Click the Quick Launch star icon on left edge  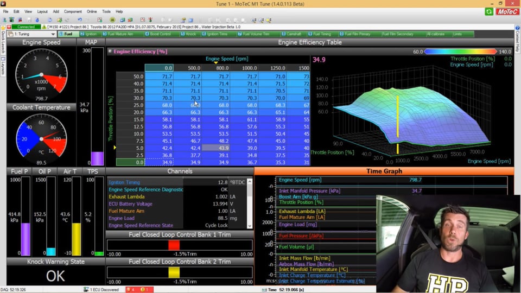(3, 28)
